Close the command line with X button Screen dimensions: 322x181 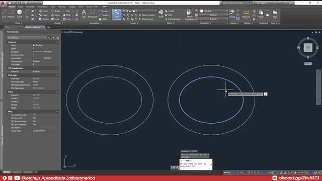pos(174,168)
